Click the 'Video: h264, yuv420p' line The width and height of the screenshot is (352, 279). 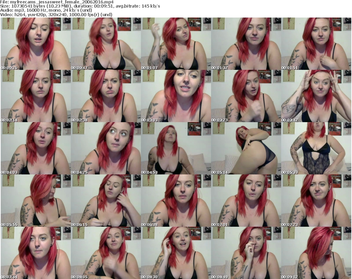click(x=56, y=14)
